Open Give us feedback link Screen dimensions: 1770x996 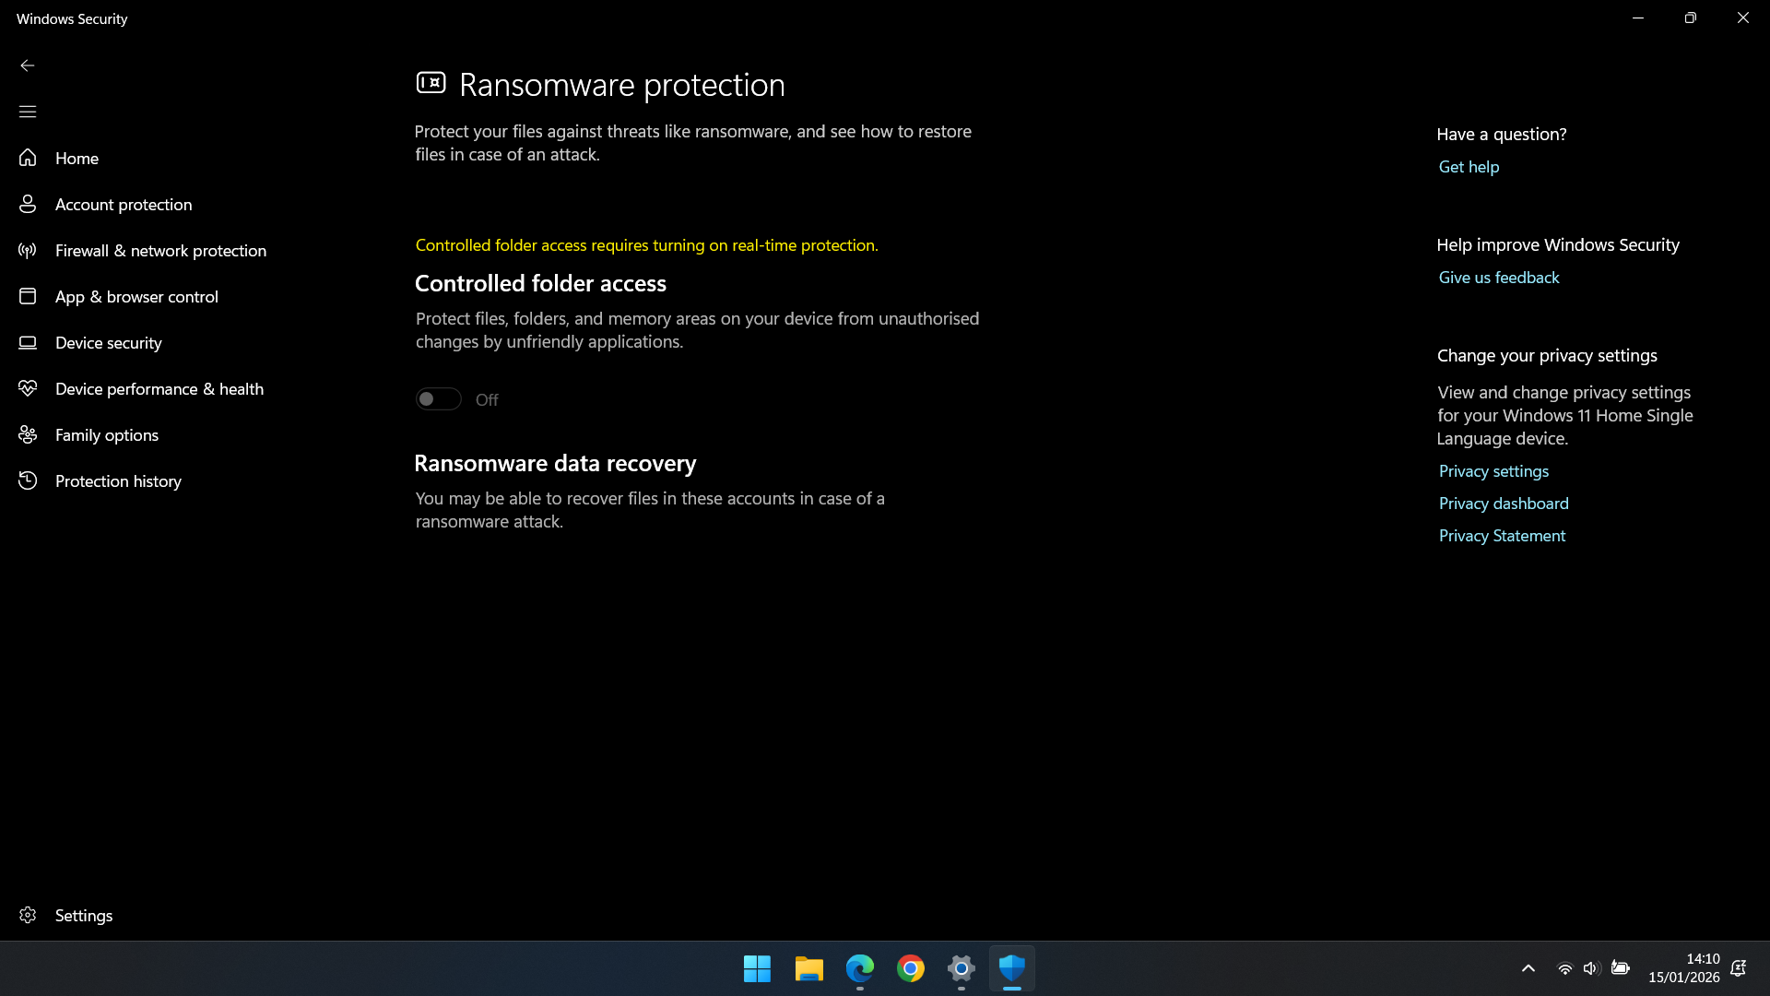tap(1498, 278)
